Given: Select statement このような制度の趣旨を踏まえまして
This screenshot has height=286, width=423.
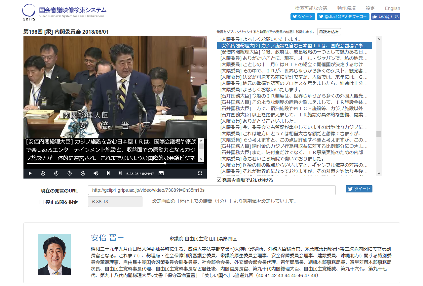Looking at the screenshot, I should click(294, 102).
